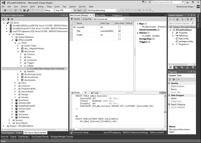This screenshot has height=143, width=201.
Task: Open the Analyze menu
Action: [72, 6]
